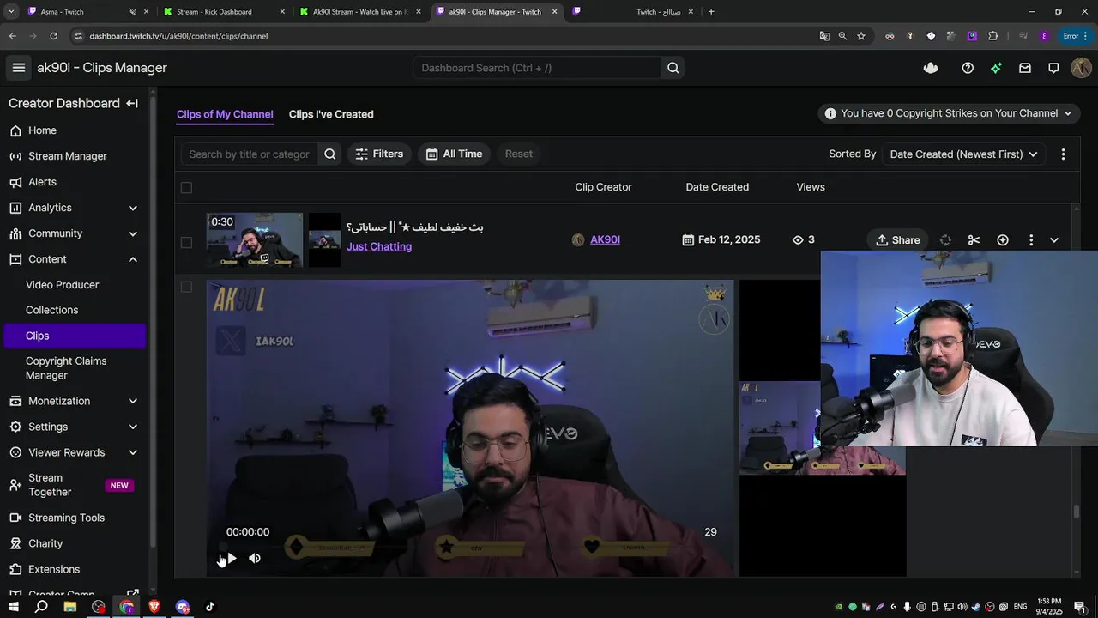Open Collections in the sidebar
1098x618 pixels.
coord(51,310)
